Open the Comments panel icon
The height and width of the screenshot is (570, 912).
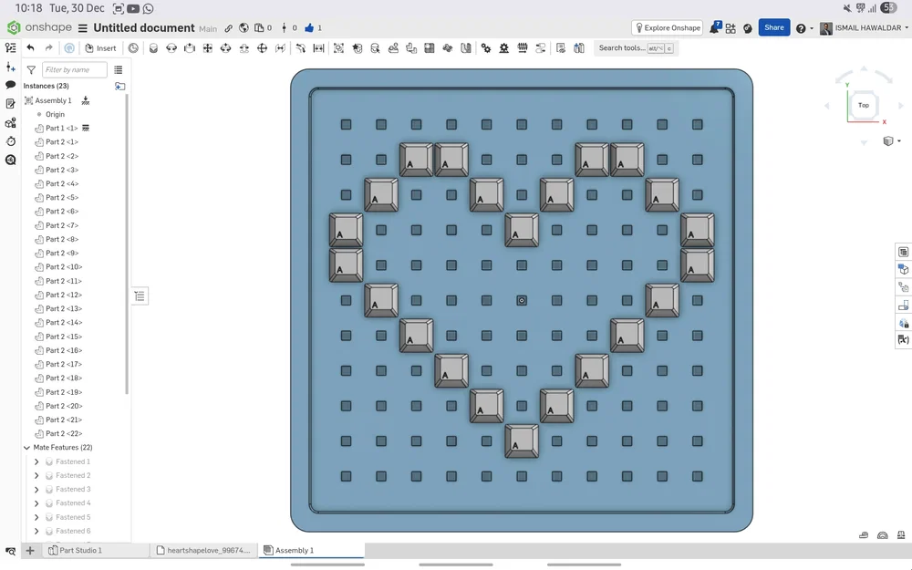[10, 85]
